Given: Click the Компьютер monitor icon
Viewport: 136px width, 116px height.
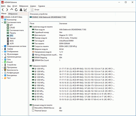Looking at the screenshot, I should 5,20.
